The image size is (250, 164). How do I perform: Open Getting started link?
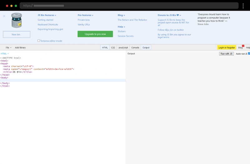[x=45, y=20]
